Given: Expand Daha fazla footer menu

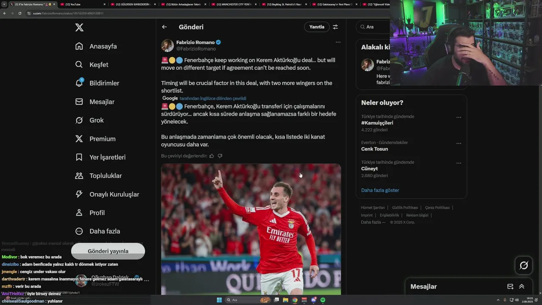Looking at the screenshot, I should click(373, 222).
